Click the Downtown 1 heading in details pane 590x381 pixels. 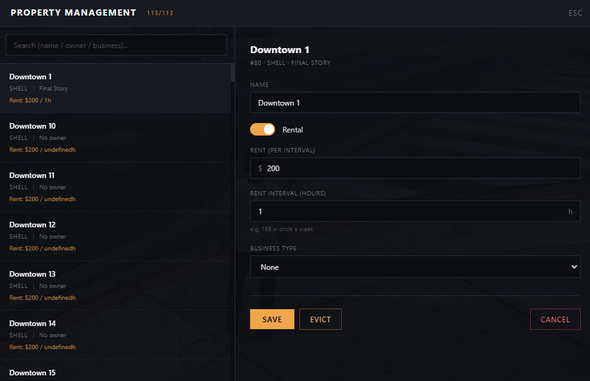tap(279, 50)
